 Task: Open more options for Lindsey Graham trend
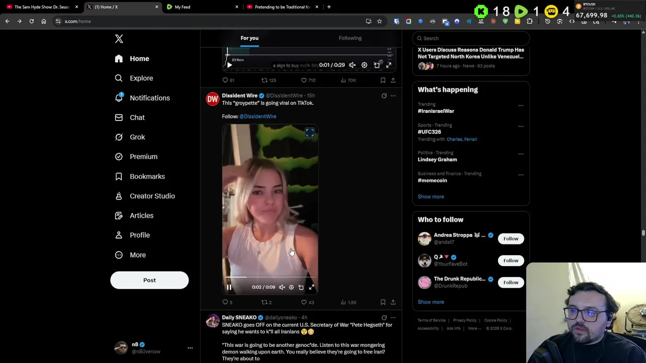[521, 154]
